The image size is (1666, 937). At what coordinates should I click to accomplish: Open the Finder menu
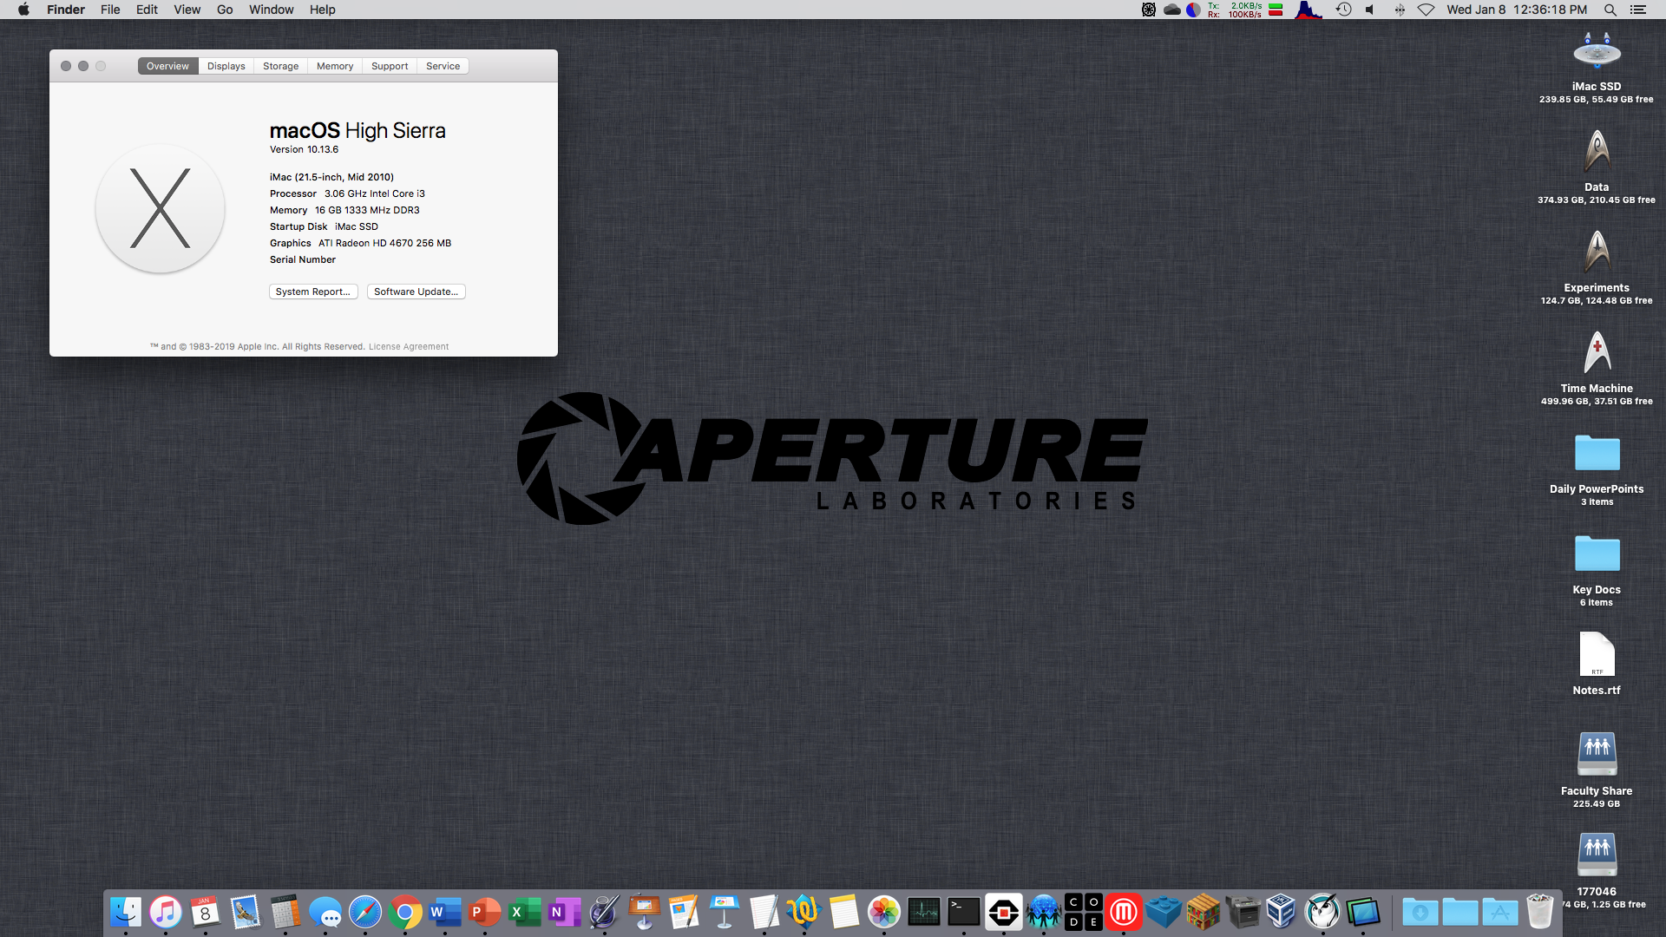[x=66, y=10]
